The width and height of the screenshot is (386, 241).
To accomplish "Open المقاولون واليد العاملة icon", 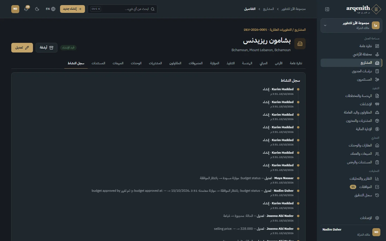I will pyautogui.click(x=377, y=112).
